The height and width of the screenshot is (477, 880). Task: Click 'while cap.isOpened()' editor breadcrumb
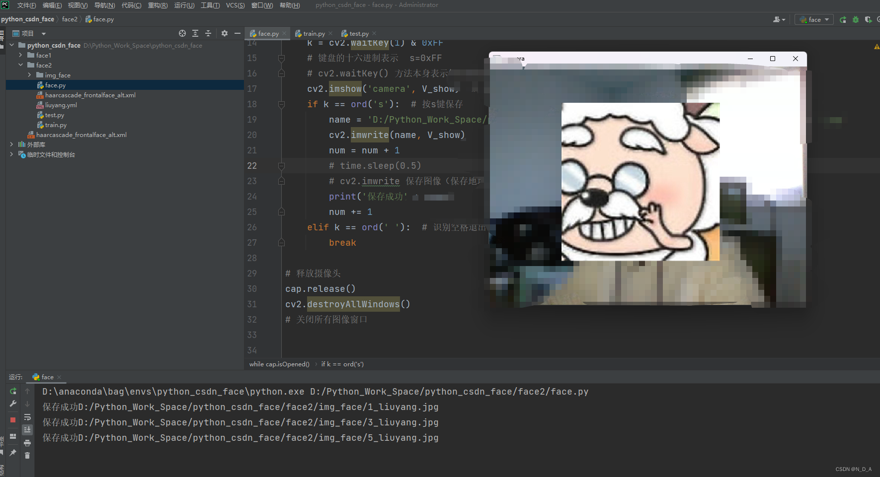pos(279,364)
